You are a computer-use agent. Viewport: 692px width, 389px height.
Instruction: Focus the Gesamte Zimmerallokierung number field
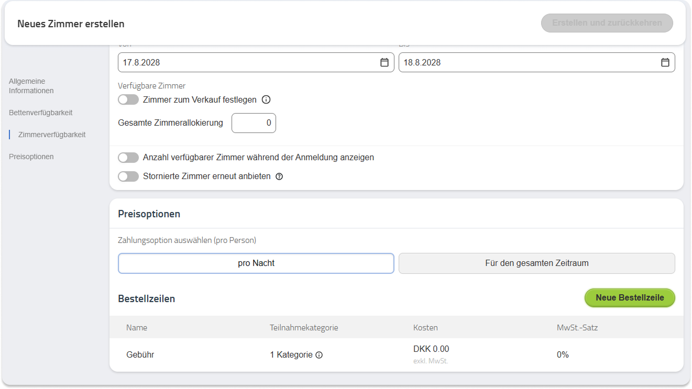point(254,123)
